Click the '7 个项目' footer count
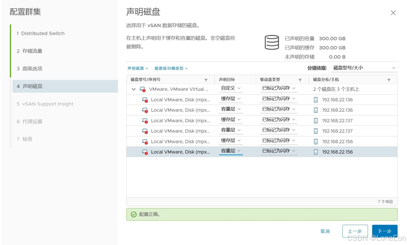Image resolution: width=407 pixels, height=245 pixels. tap(385, 202)
